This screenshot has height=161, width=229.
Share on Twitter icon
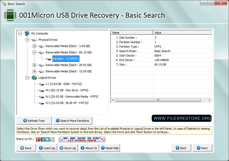[47, 139]
